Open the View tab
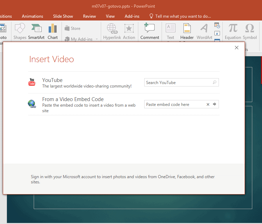This screenshot has width=262, height=224. pyautogui.click(x=110, y=16)
